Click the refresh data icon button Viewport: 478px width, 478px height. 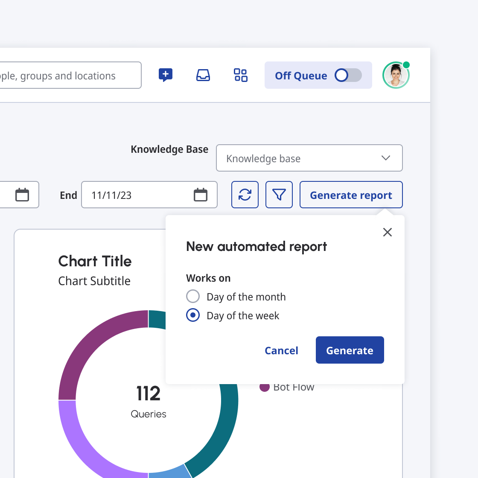point(245,195)
